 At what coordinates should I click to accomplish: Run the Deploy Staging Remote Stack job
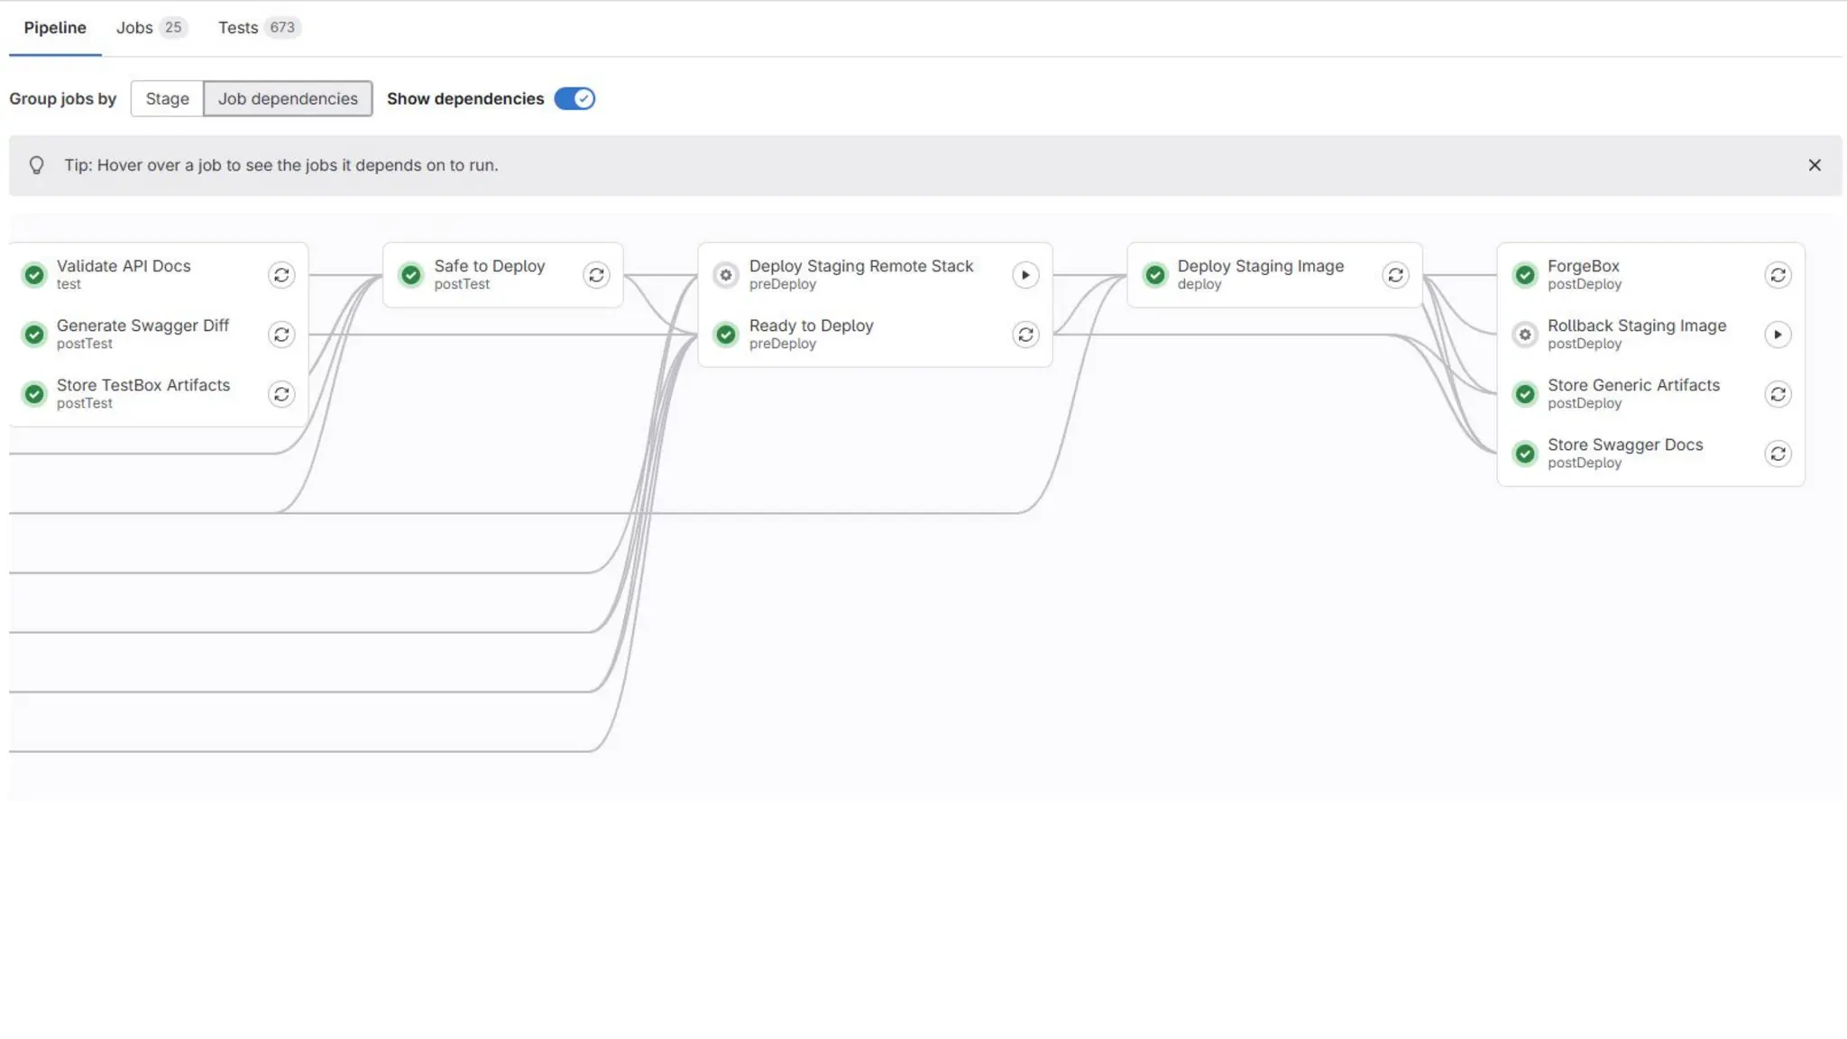point(1025,275)
